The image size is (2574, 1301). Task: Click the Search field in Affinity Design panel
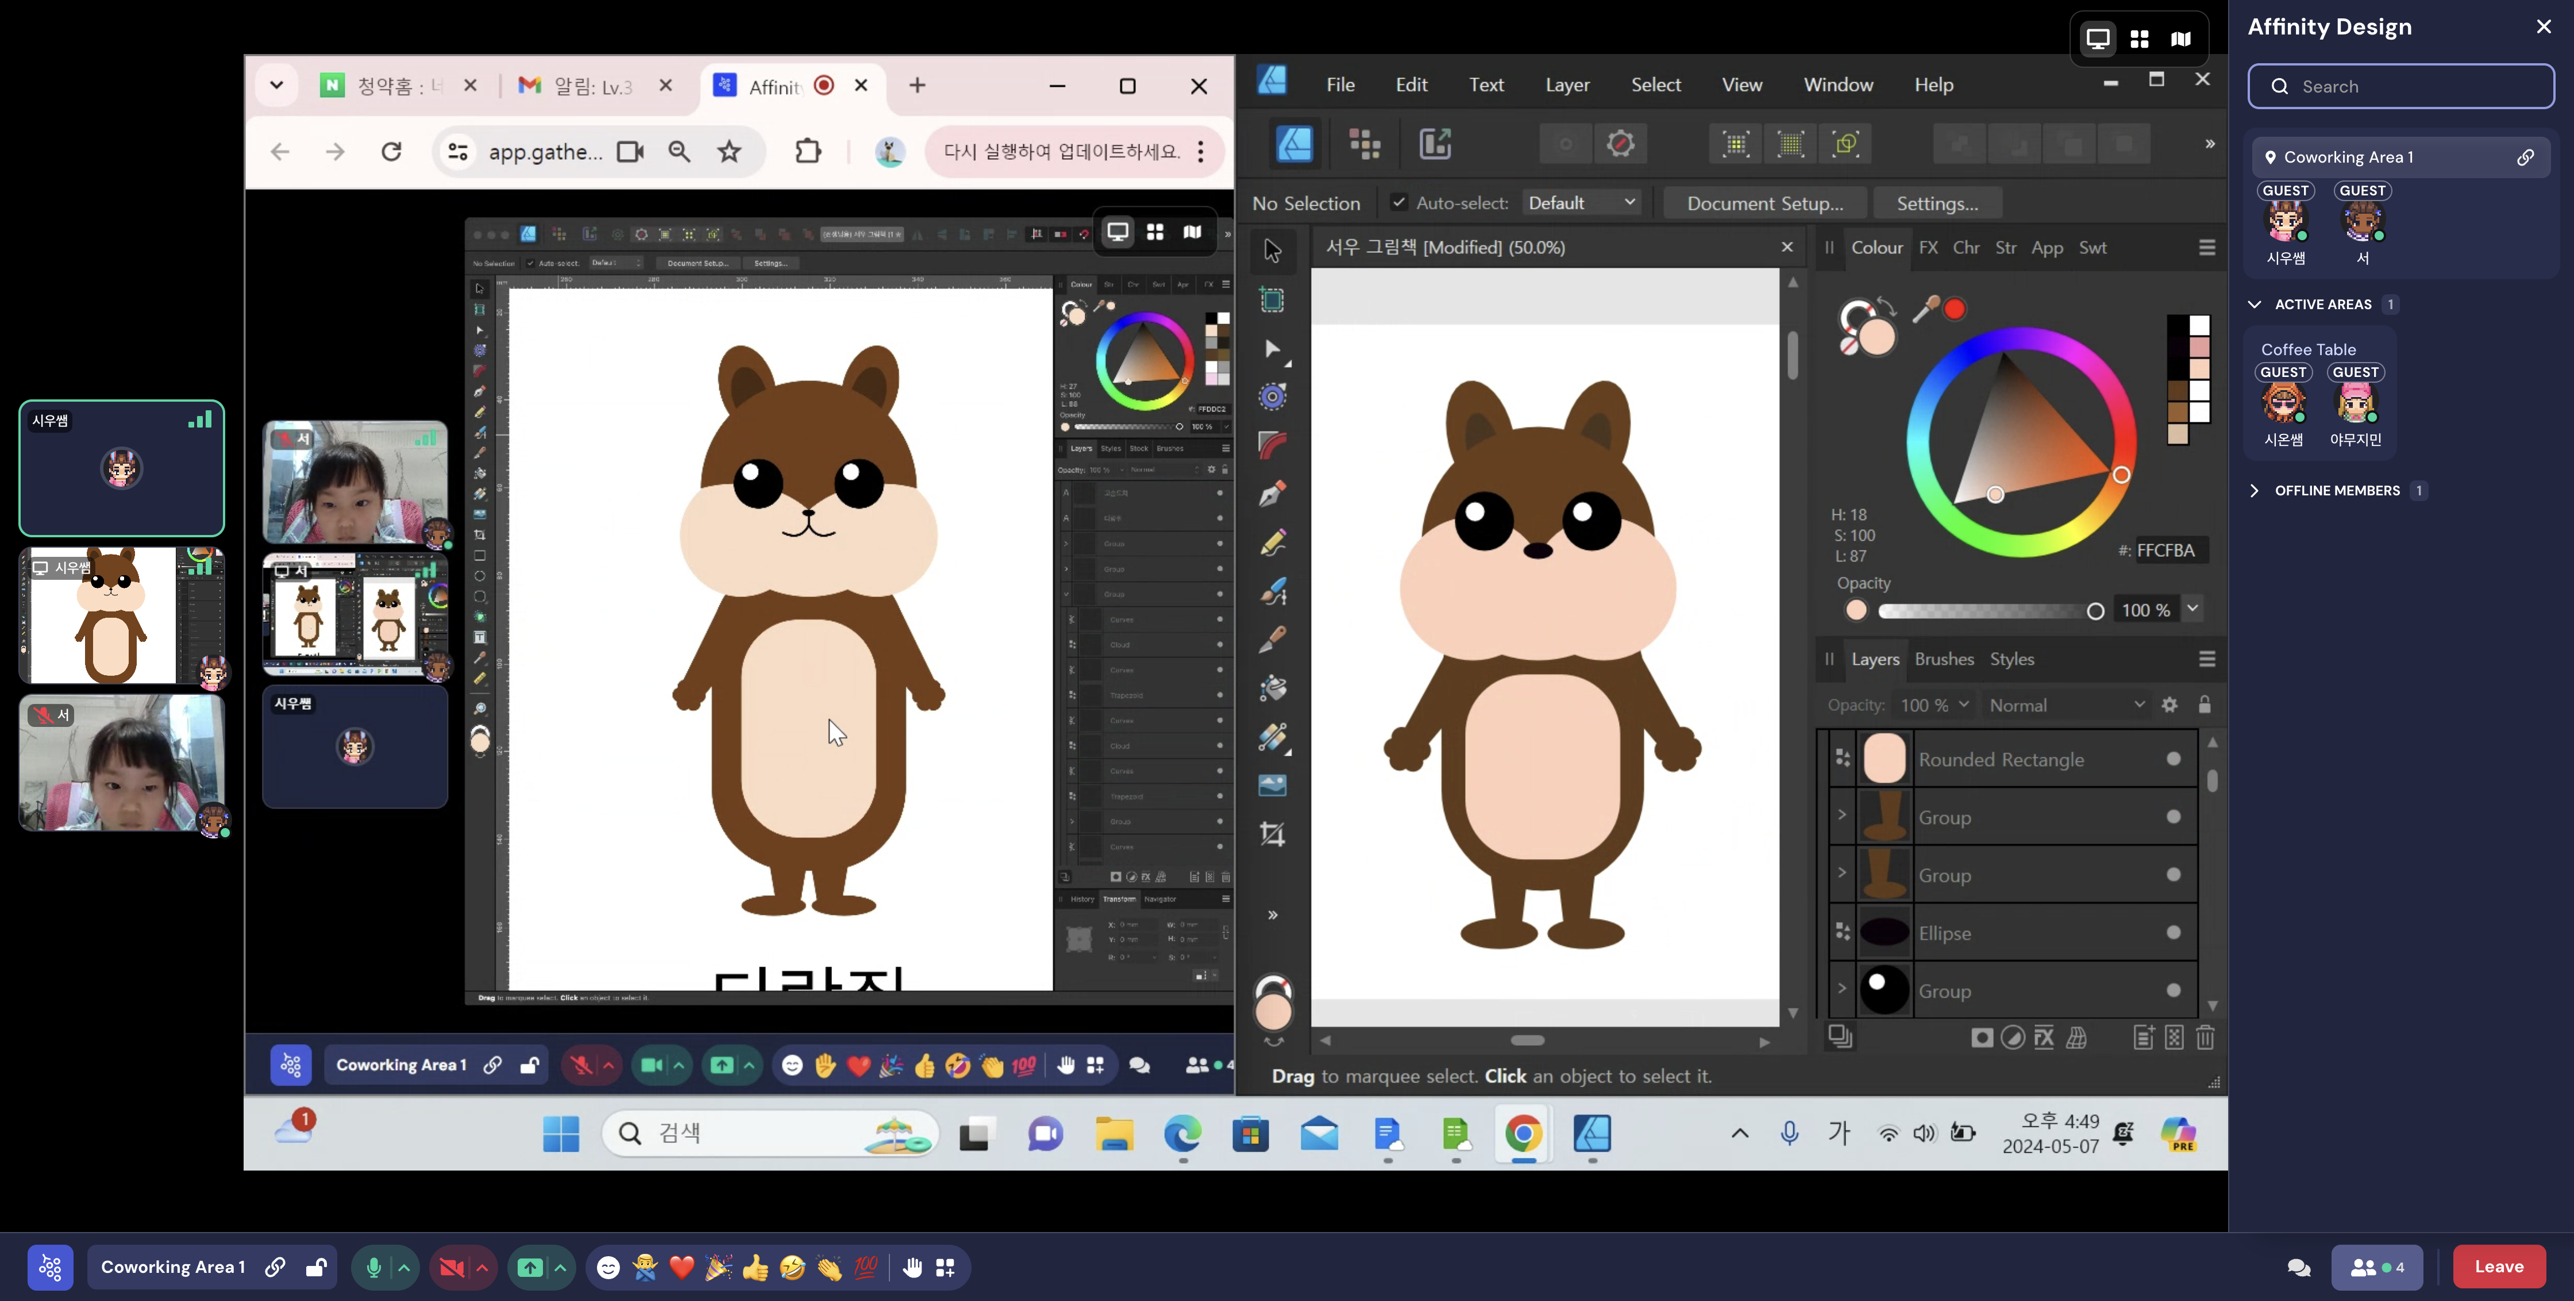click(2400, 87)
